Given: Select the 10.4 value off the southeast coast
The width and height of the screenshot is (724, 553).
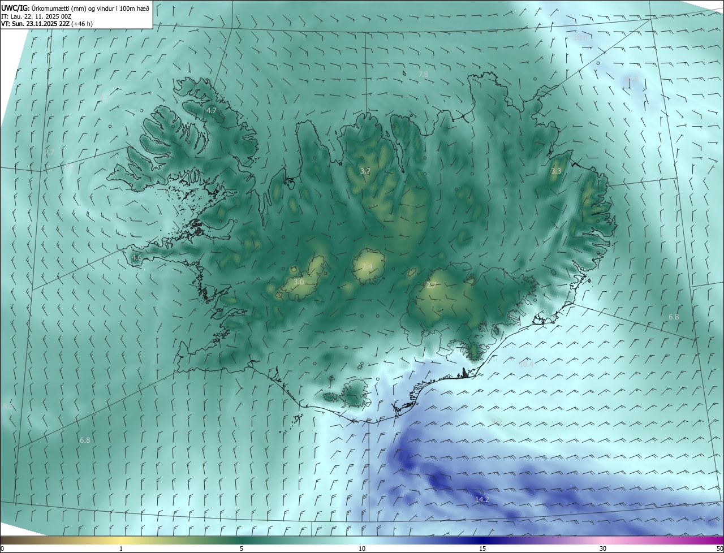Looking at the screenshot, I should tap(526, 365).
